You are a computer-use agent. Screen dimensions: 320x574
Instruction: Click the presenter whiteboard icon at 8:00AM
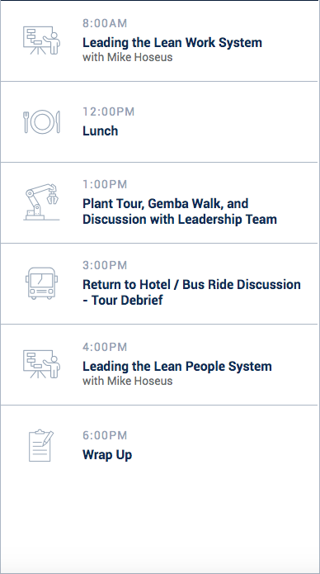pyautogui.click(x=42, y=40)
